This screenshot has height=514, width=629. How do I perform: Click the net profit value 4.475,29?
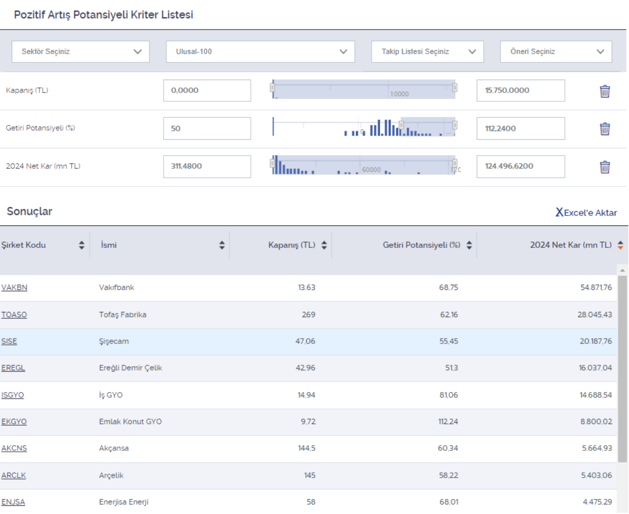click(x=597, y=502)
